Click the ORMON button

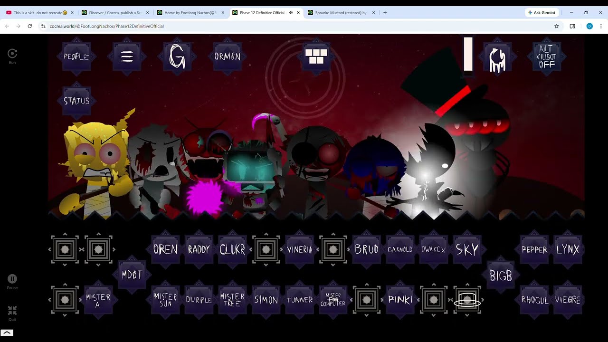228,57
